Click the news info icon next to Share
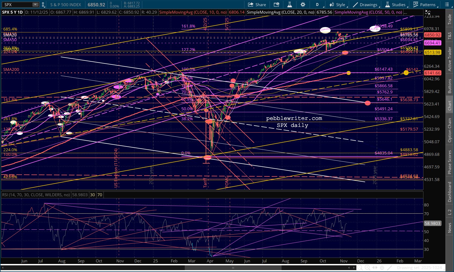 tap(276, 5)
